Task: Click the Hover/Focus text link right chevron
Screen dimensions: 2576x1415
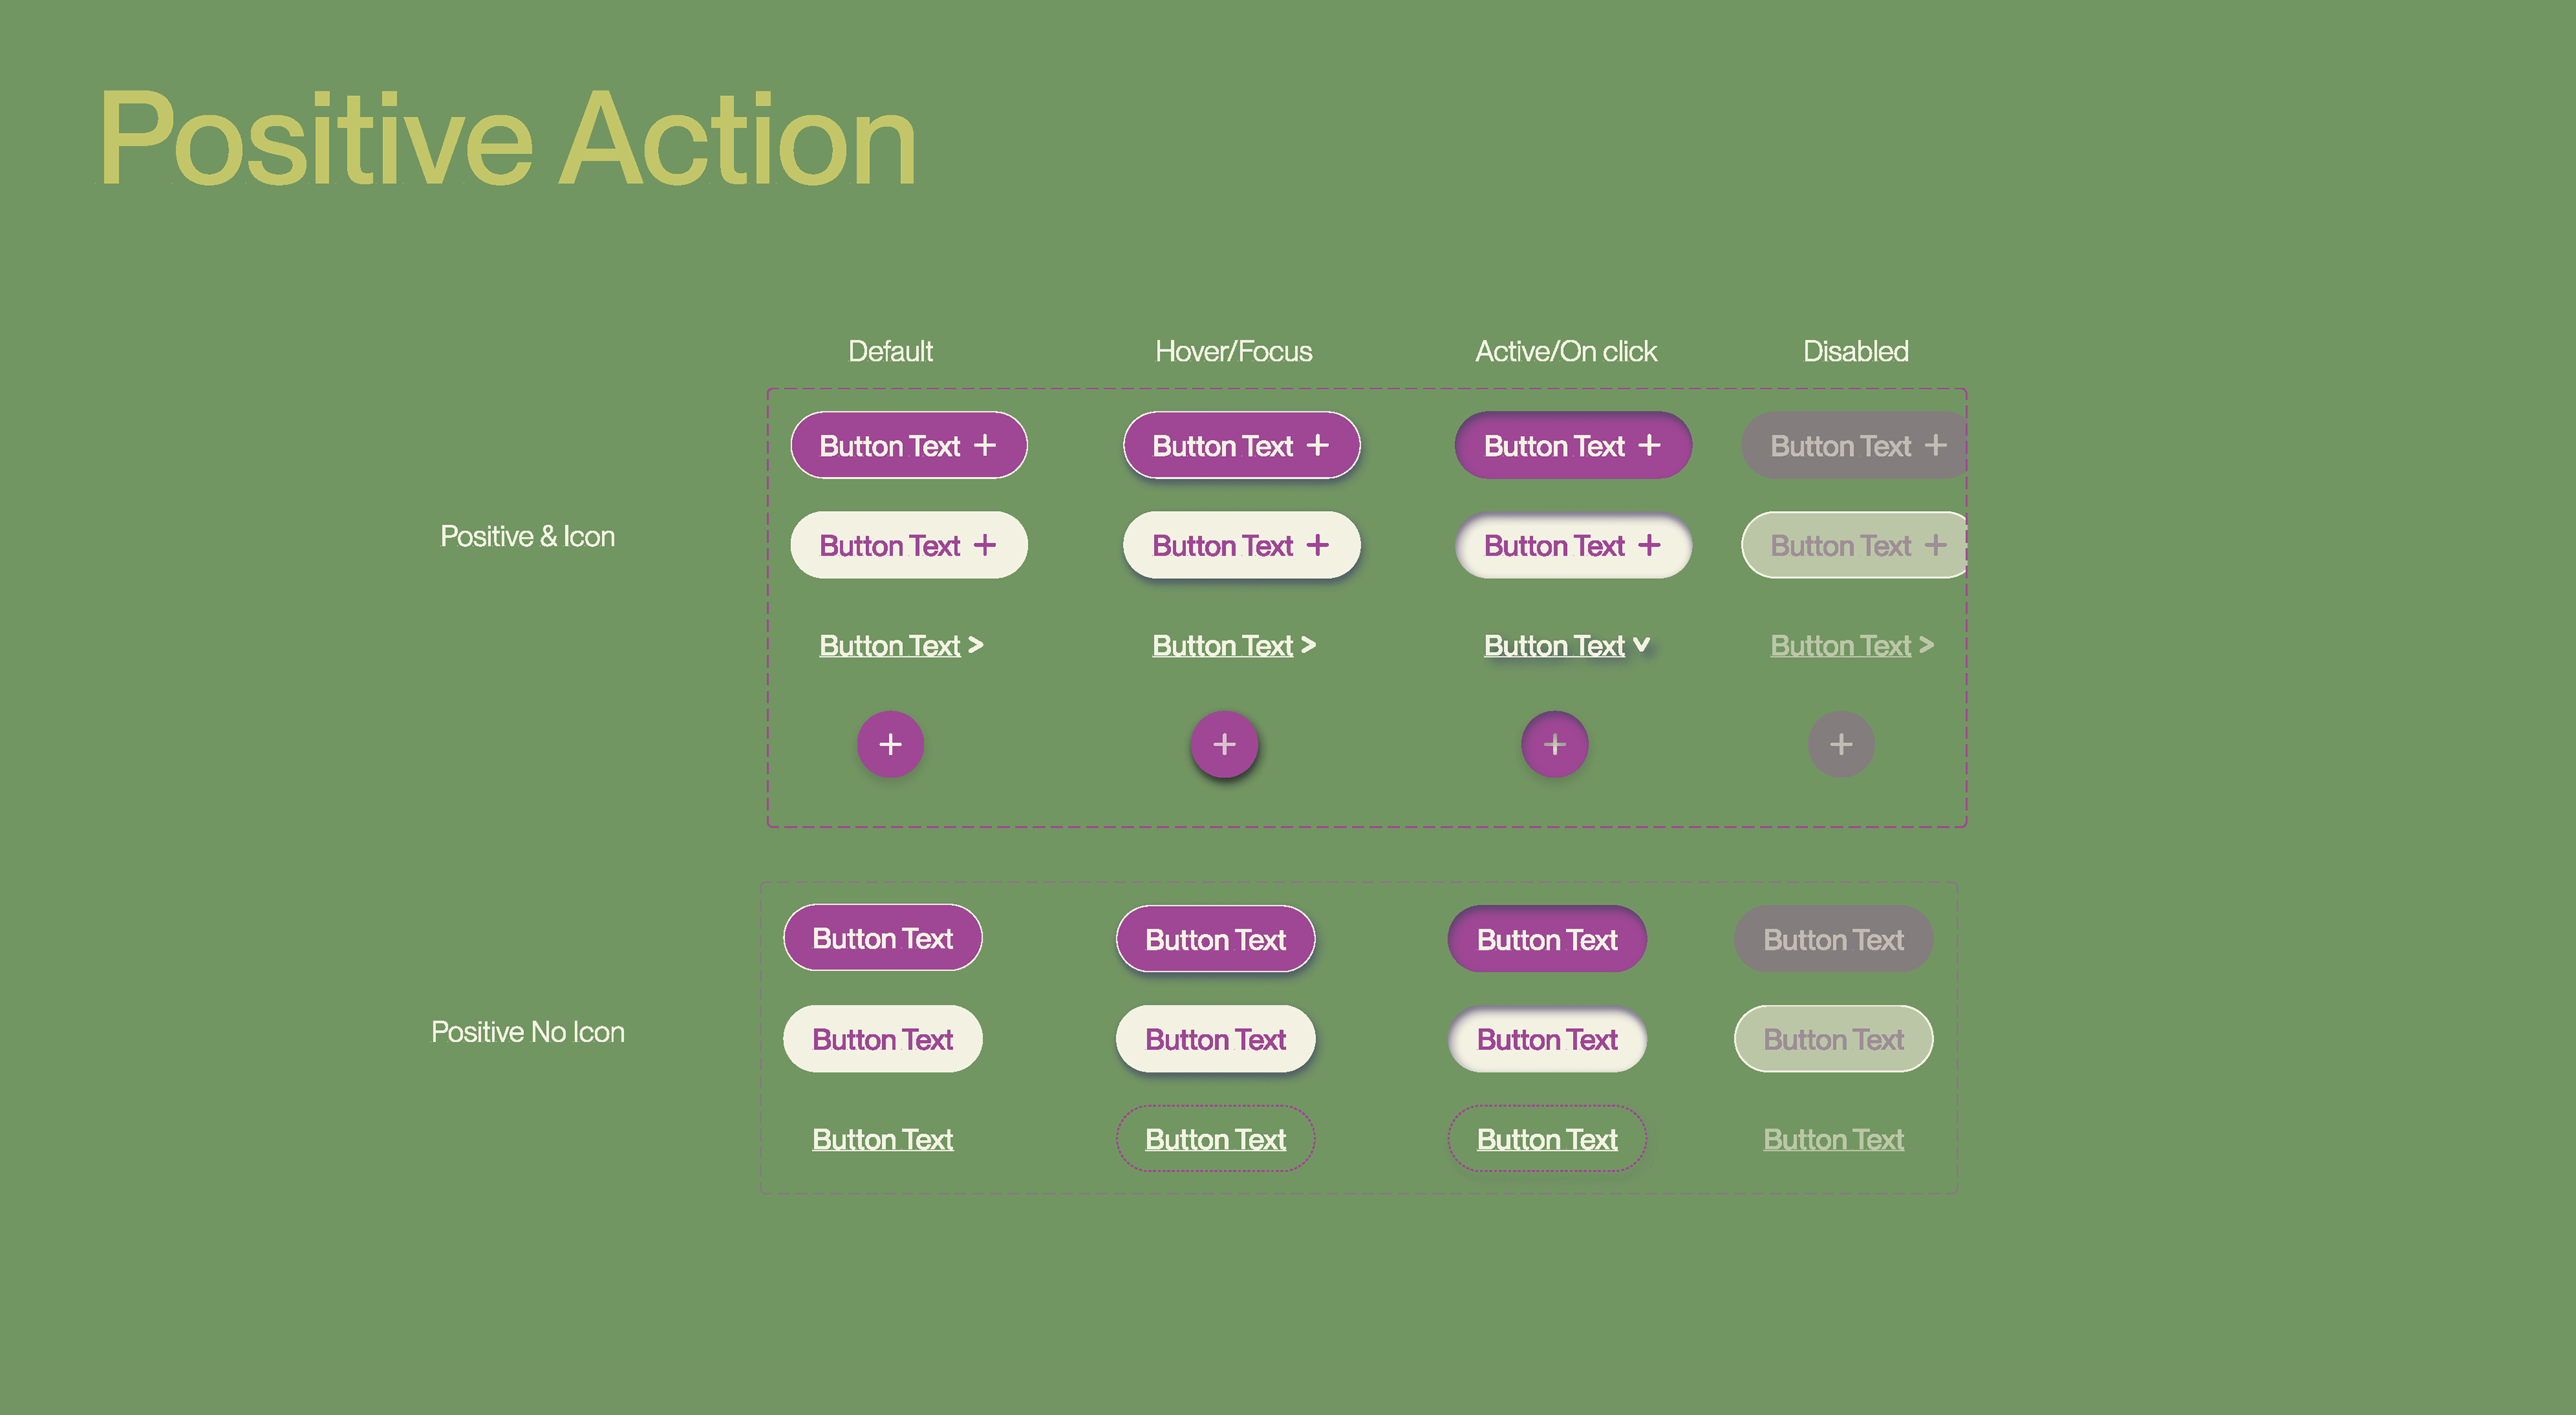Action: [1308, 645]
